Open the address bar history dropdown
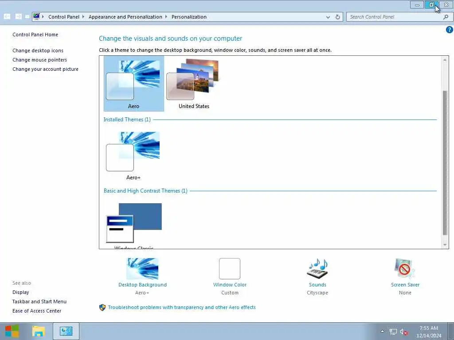 (x=328, y=17)
